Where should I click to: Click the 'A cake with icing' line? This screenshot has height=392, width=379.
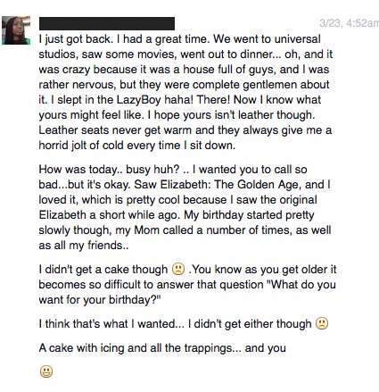pyautogui.click(x=162, y=347)
